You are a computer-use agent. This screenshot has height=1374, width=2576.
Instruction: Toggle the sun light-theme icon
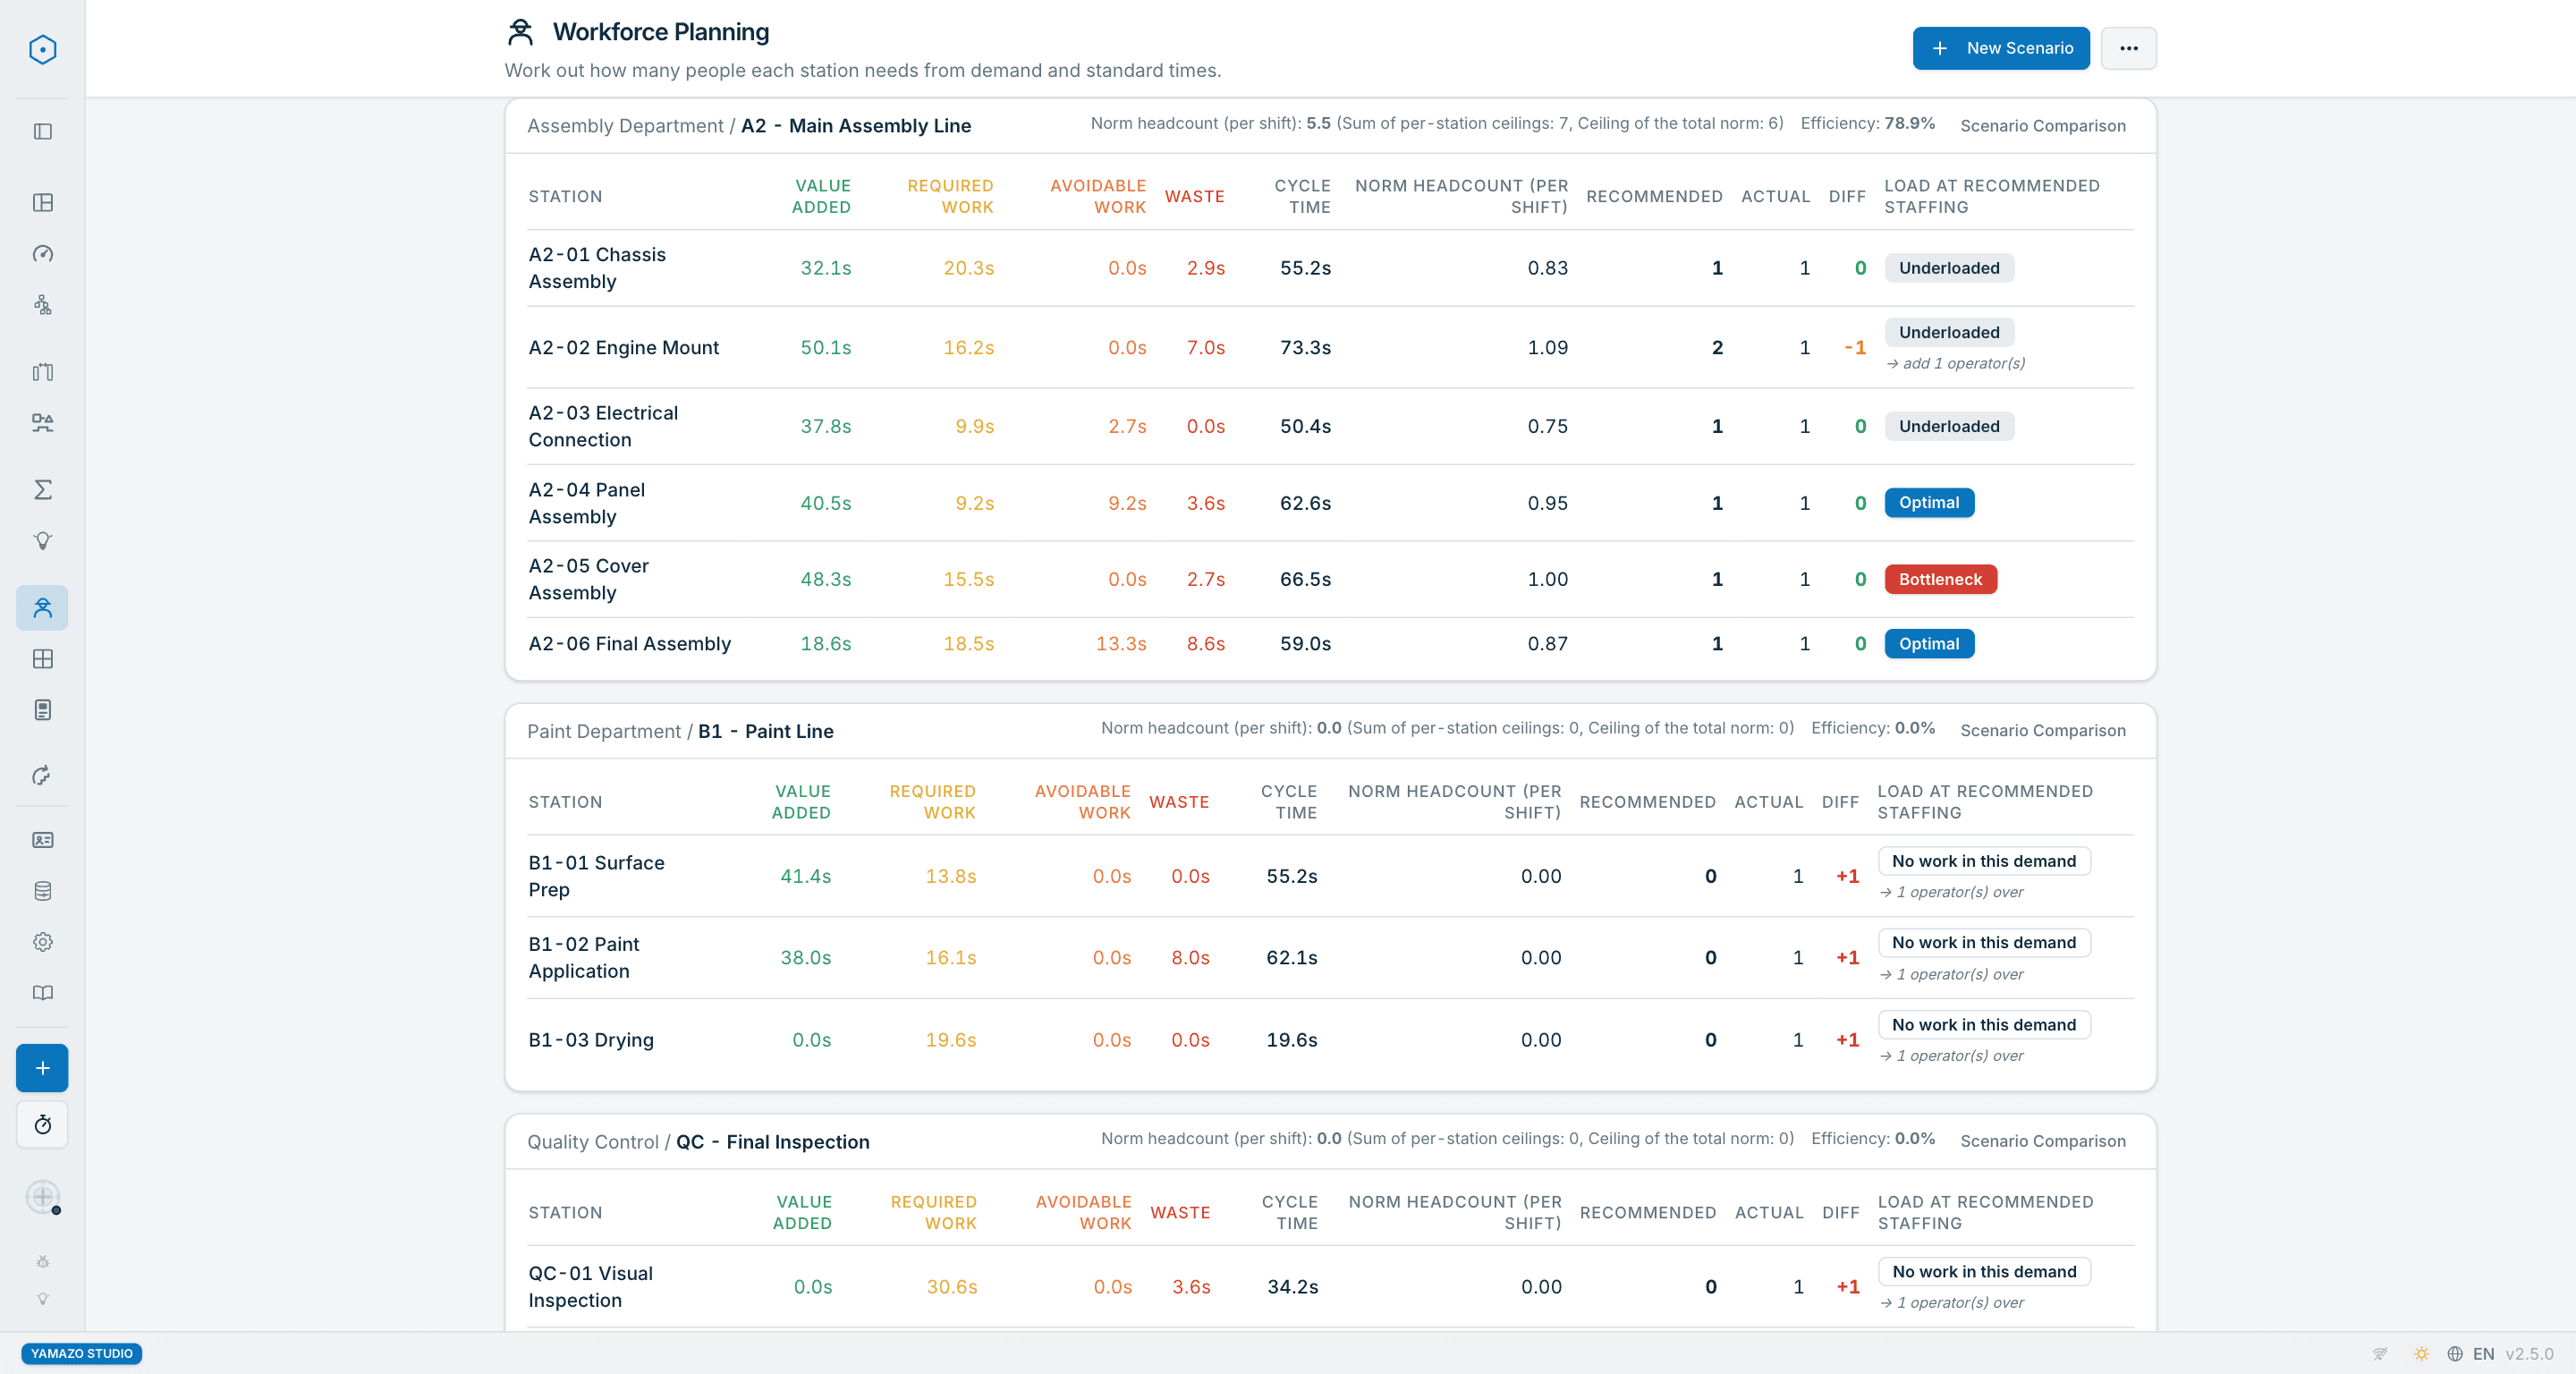point(2421,1353)
